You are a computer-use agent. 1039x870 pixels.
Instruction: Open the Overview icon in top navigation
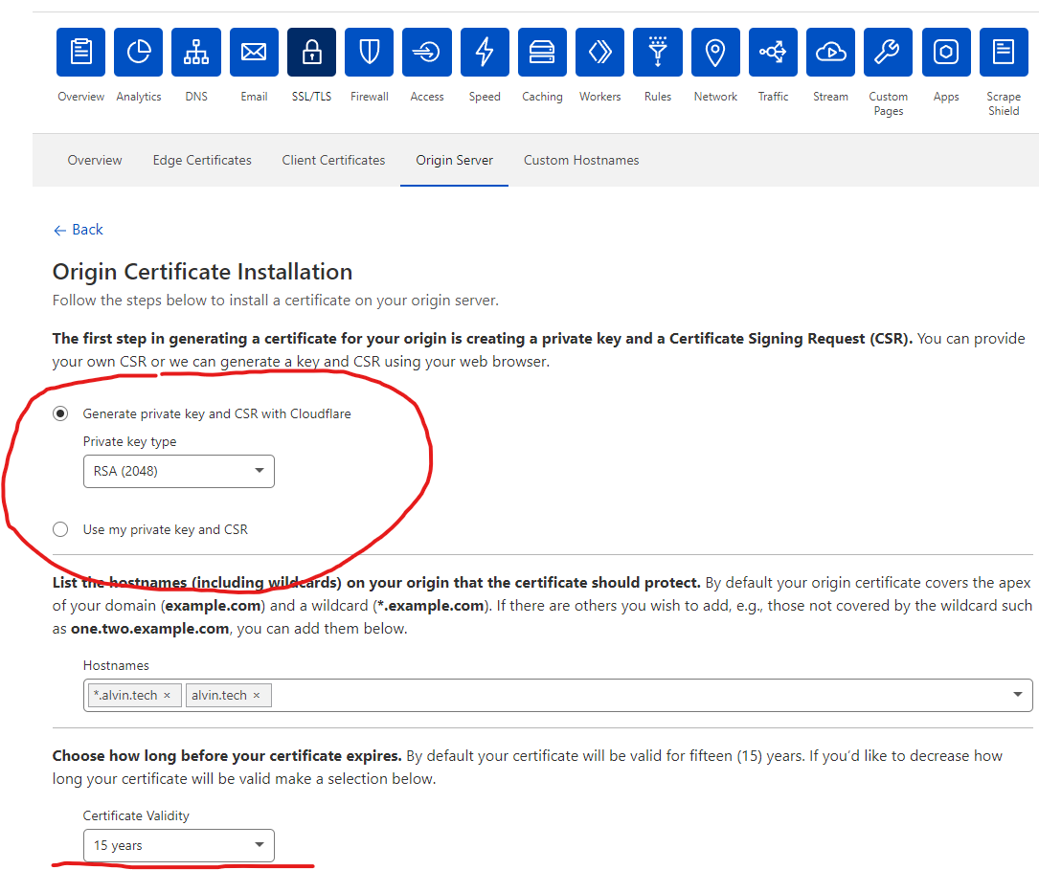click(x=80, y=53)
